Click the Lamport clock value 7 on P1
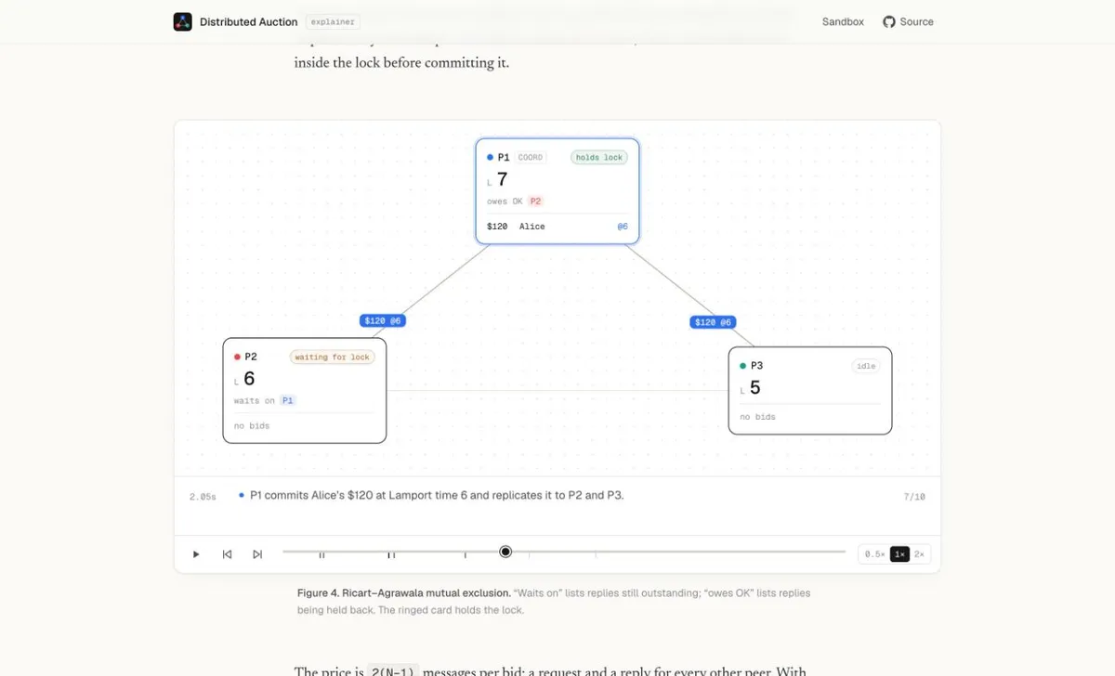Viewport: 1115px width, 676px height. 503,179
